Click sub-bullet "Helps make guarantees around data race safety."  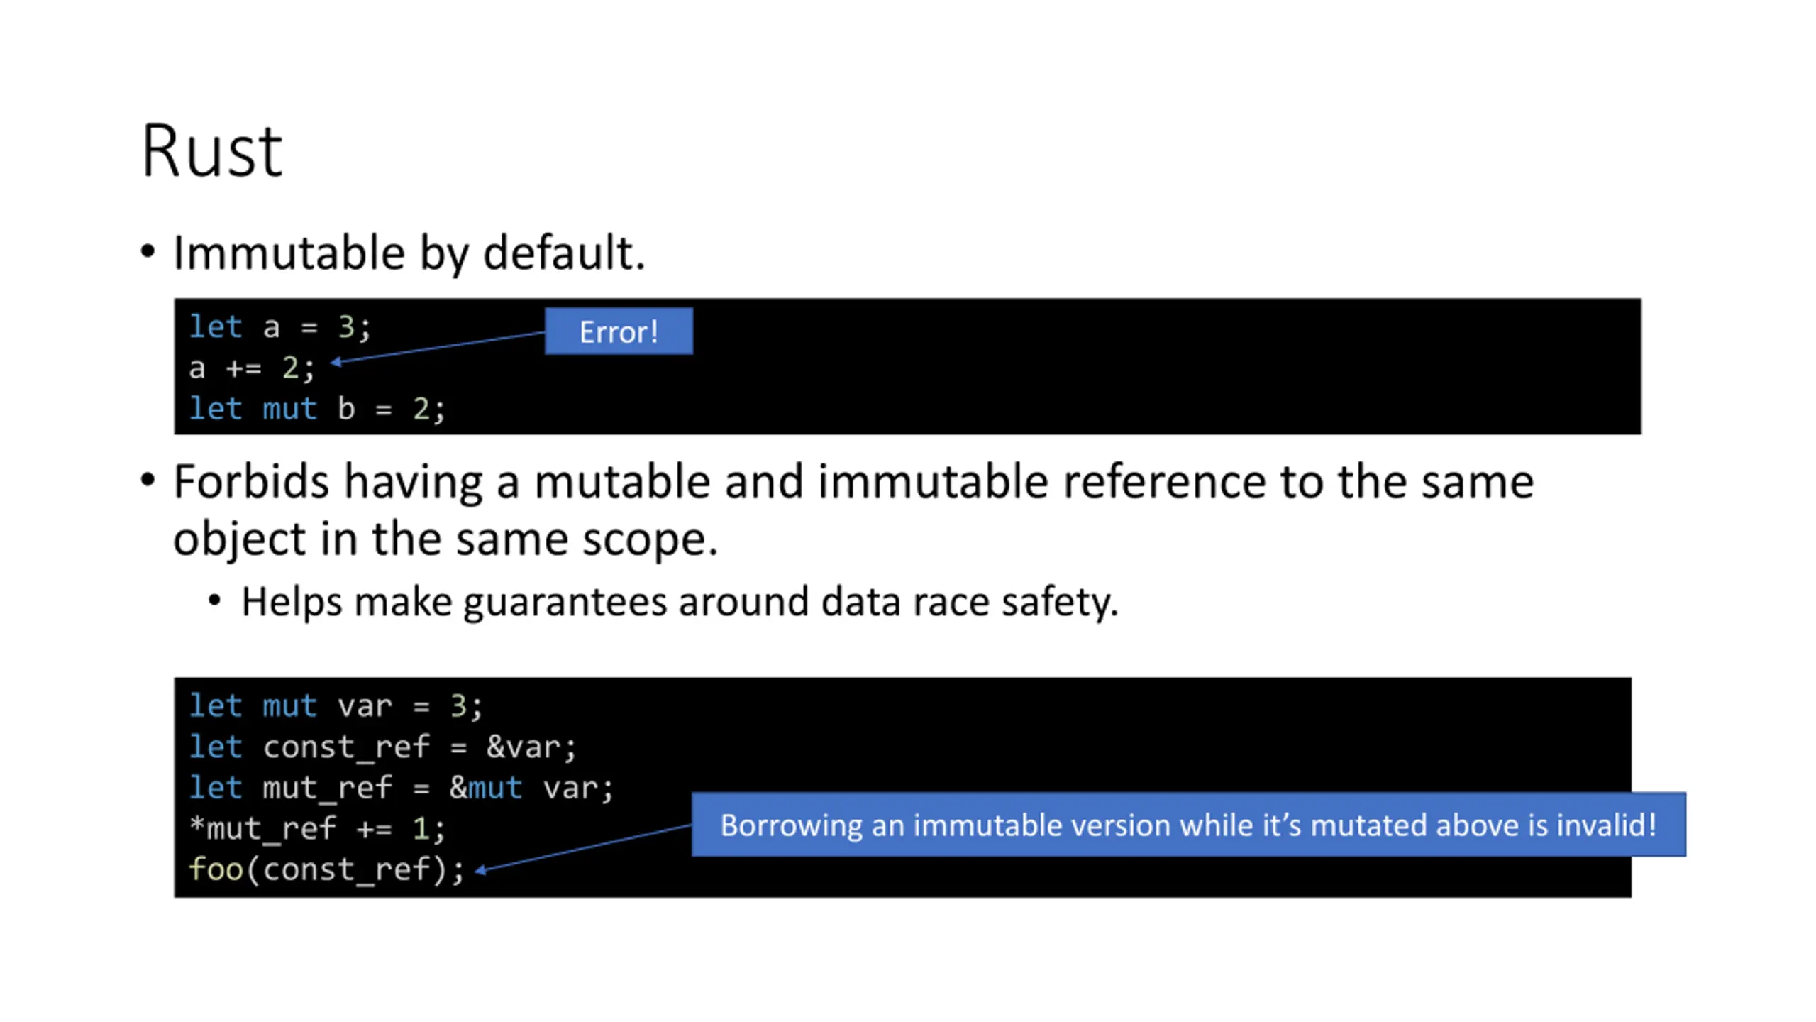point(680,603)
